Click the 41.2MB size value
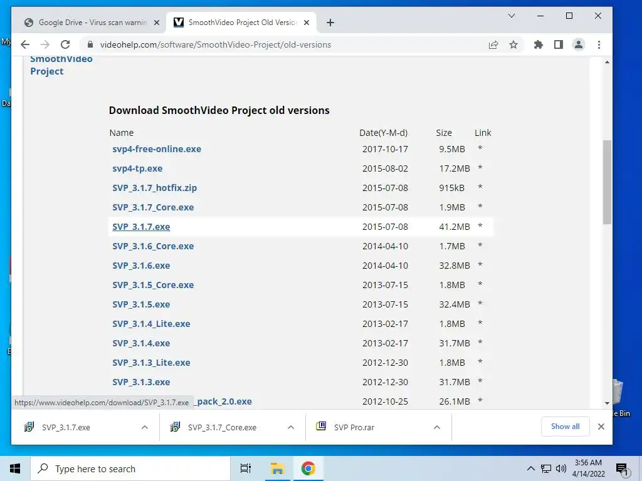The height and width of the screenshot is (481, 642). tap(455, 227)
